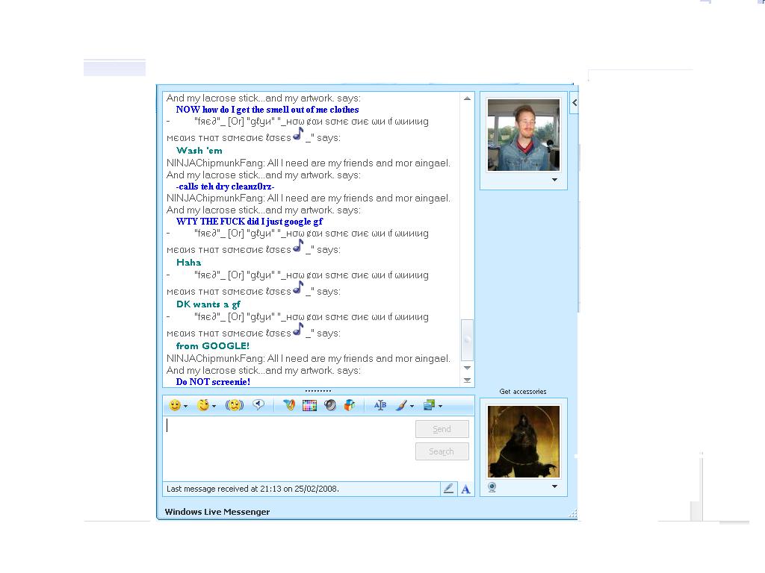Expand the arrow beside the paintbrush icon
This screenshot has height=573, width=765.
(412, 407)
